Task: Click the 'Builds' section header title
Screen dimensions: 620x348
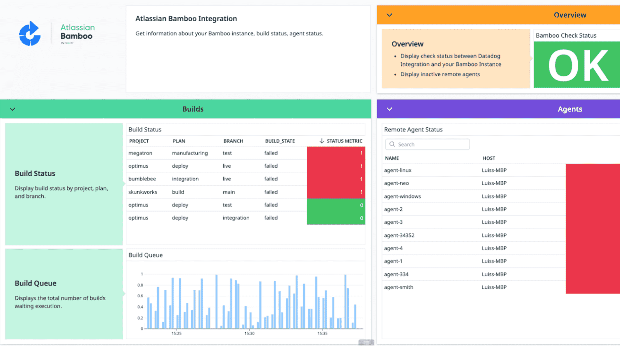Action: [x=193, y=109]
